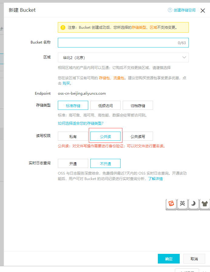Open the 创建存储空间 help link
Viewport: 210px width, 272px height.
point(185,10)
